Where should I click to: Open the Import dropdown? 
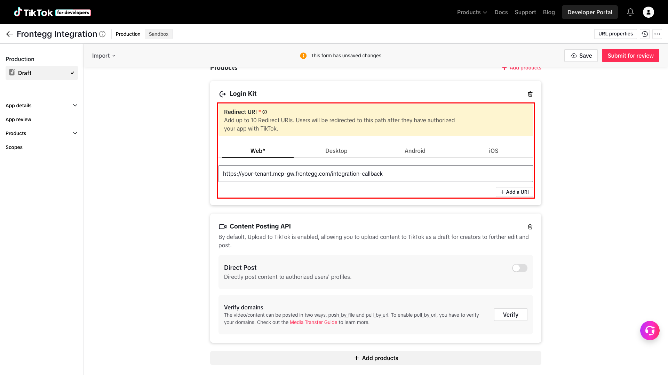(104, 56)
